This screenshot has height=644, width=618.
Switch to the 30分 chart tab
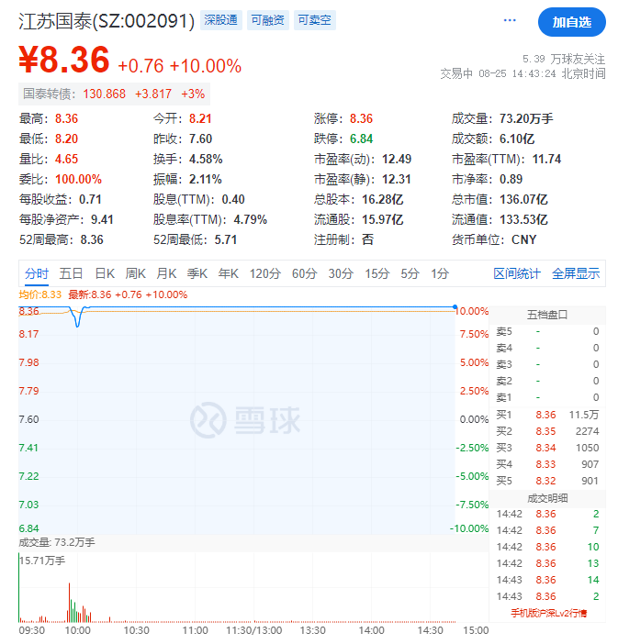[x=341, y=273]
